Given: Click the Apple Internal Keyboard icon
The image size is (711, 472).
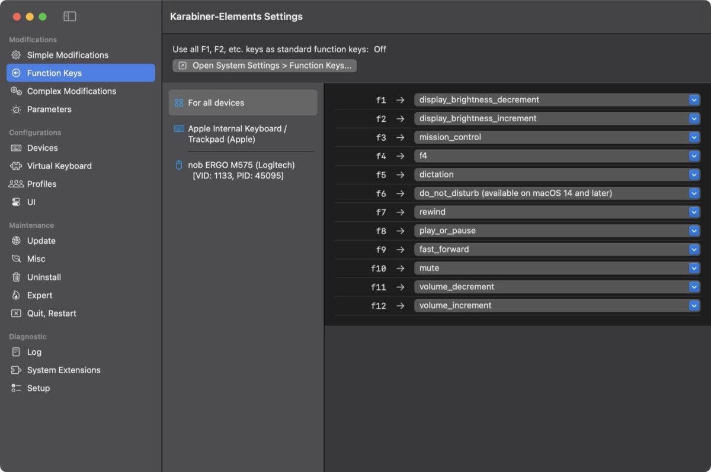Looking at the screenshot, I should 179,128.
